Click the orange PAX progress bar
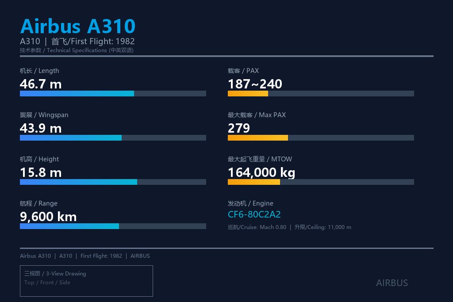 (321, 94)
